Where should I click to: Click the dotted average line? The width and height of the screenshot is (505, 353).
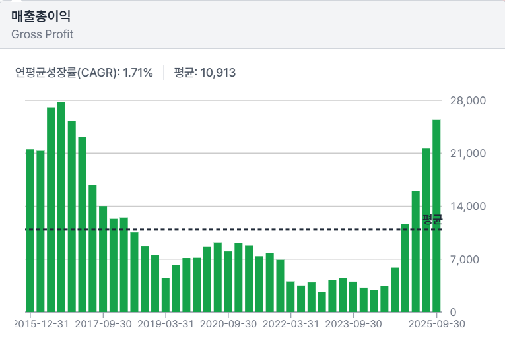[198, 230]
